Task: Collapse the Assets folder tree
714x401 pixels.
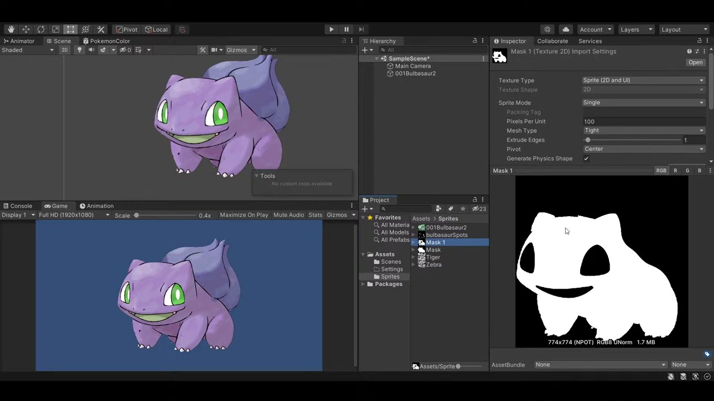Action: 363,255
